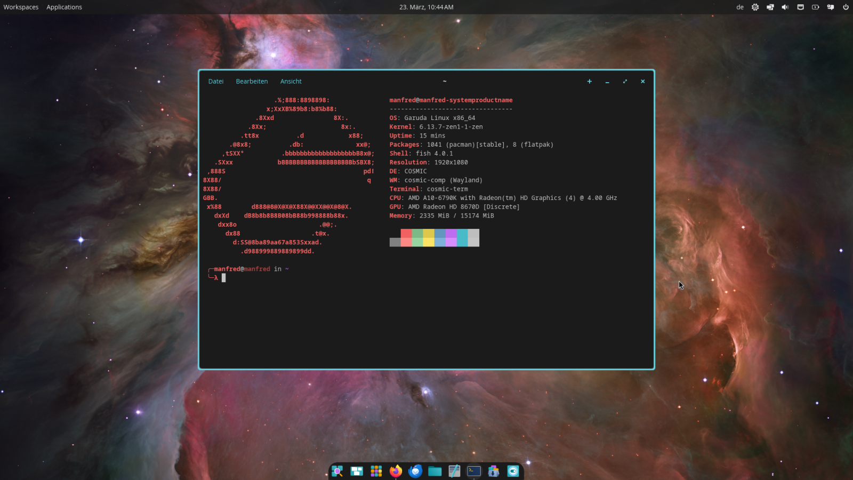Viewport: 853px width, 480px height.
Task: Click the Workspaces button in top panel
Action: pyautogui.click(x=21, y=7)
